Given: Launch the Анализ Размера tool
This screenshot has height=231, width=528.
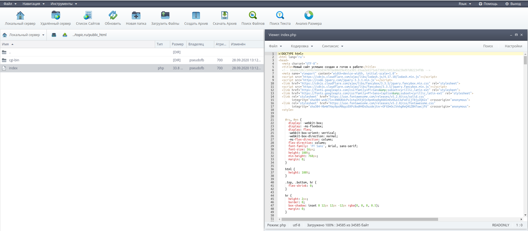Looking at the screenshot, I should point(309,15).
